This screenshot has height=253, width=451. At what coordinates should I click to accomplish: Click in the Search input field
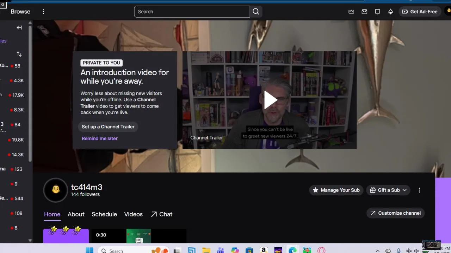(x=192, y=12)
